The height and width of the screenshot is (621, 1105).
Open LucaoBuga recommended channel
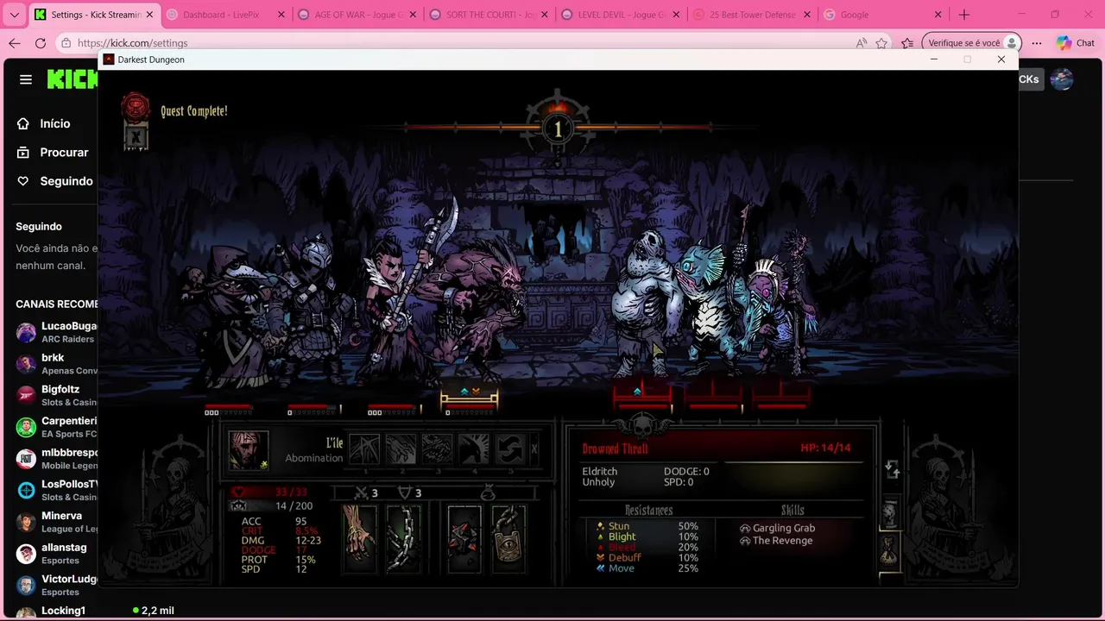click(56, 332)
